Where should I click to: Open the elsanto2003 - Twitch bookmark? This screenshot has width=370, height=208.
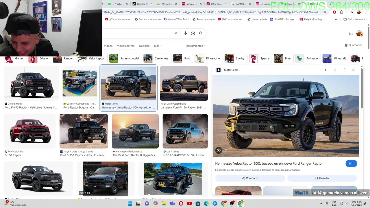tap(176, 19)
